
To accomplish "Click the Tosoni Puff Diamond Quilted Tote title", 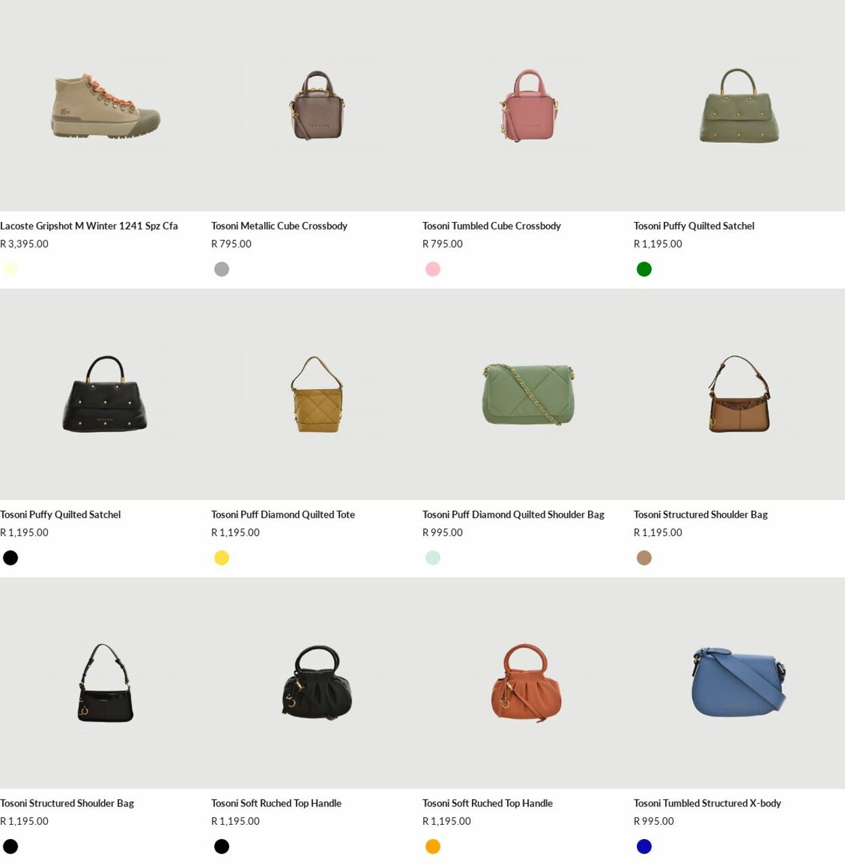I will click(283, 515).
